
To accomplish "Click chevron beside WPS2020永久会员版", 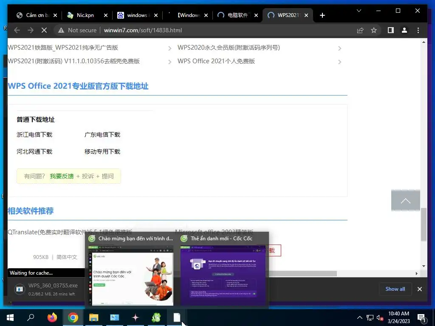I will coord(339,48).
